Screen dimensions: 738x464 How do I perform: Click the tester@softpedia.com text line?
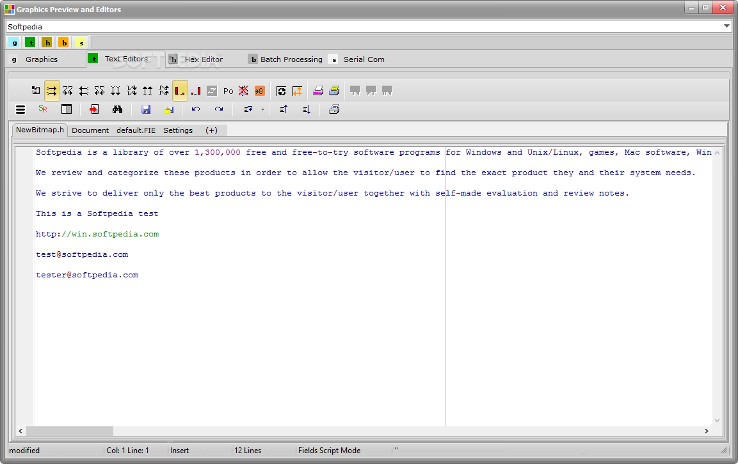coord(87,275)
